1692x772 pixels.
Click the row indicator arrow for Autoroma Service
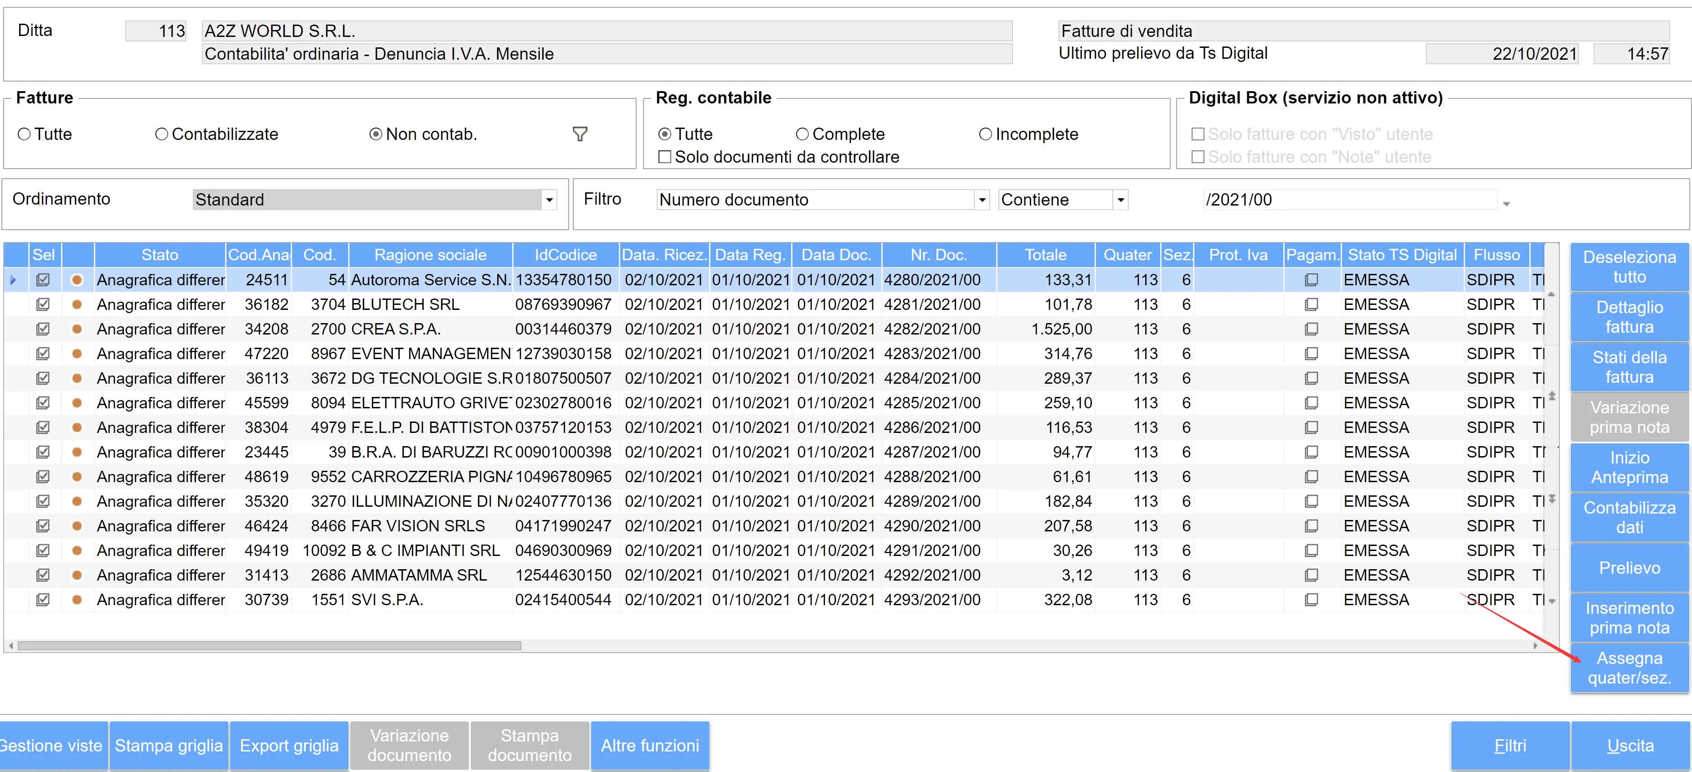coord(13,280)
